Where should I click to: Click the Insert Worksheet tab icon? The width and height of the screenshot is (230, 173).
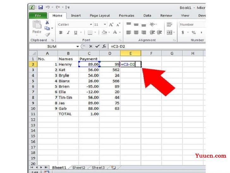click(113, 168)
